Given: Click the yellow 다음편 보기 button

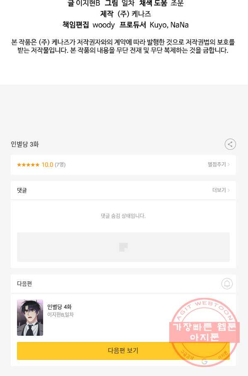Looking at the screenshot, I should [123, 351].
